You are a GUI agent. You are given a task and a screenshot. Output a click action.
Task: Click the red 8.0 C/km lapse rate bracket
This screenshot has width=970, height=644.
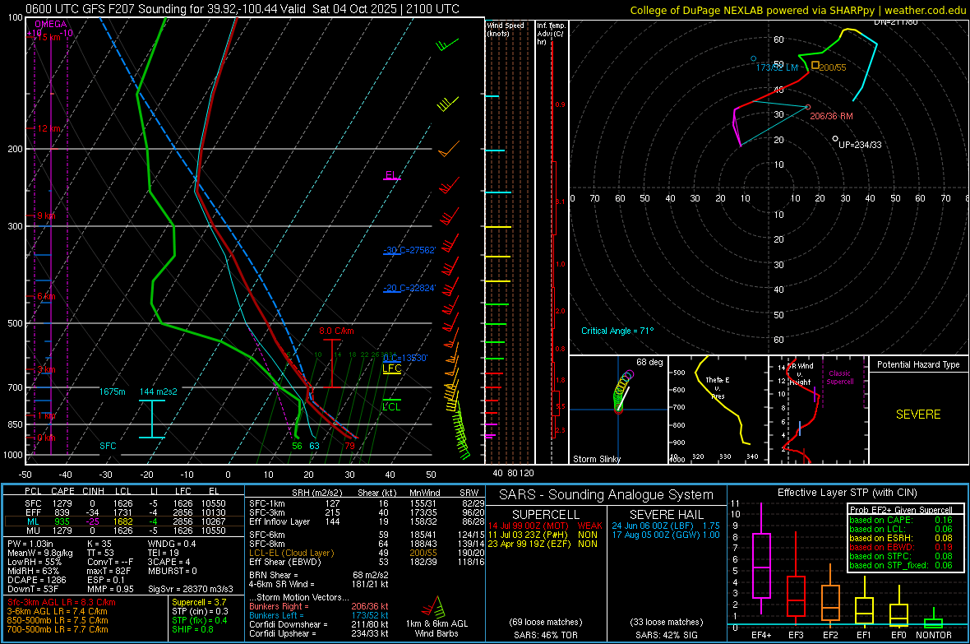tap(332, 364)
